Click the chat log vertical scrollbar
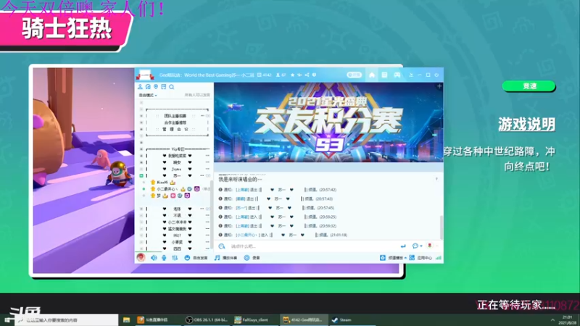 tap(441, 227)
